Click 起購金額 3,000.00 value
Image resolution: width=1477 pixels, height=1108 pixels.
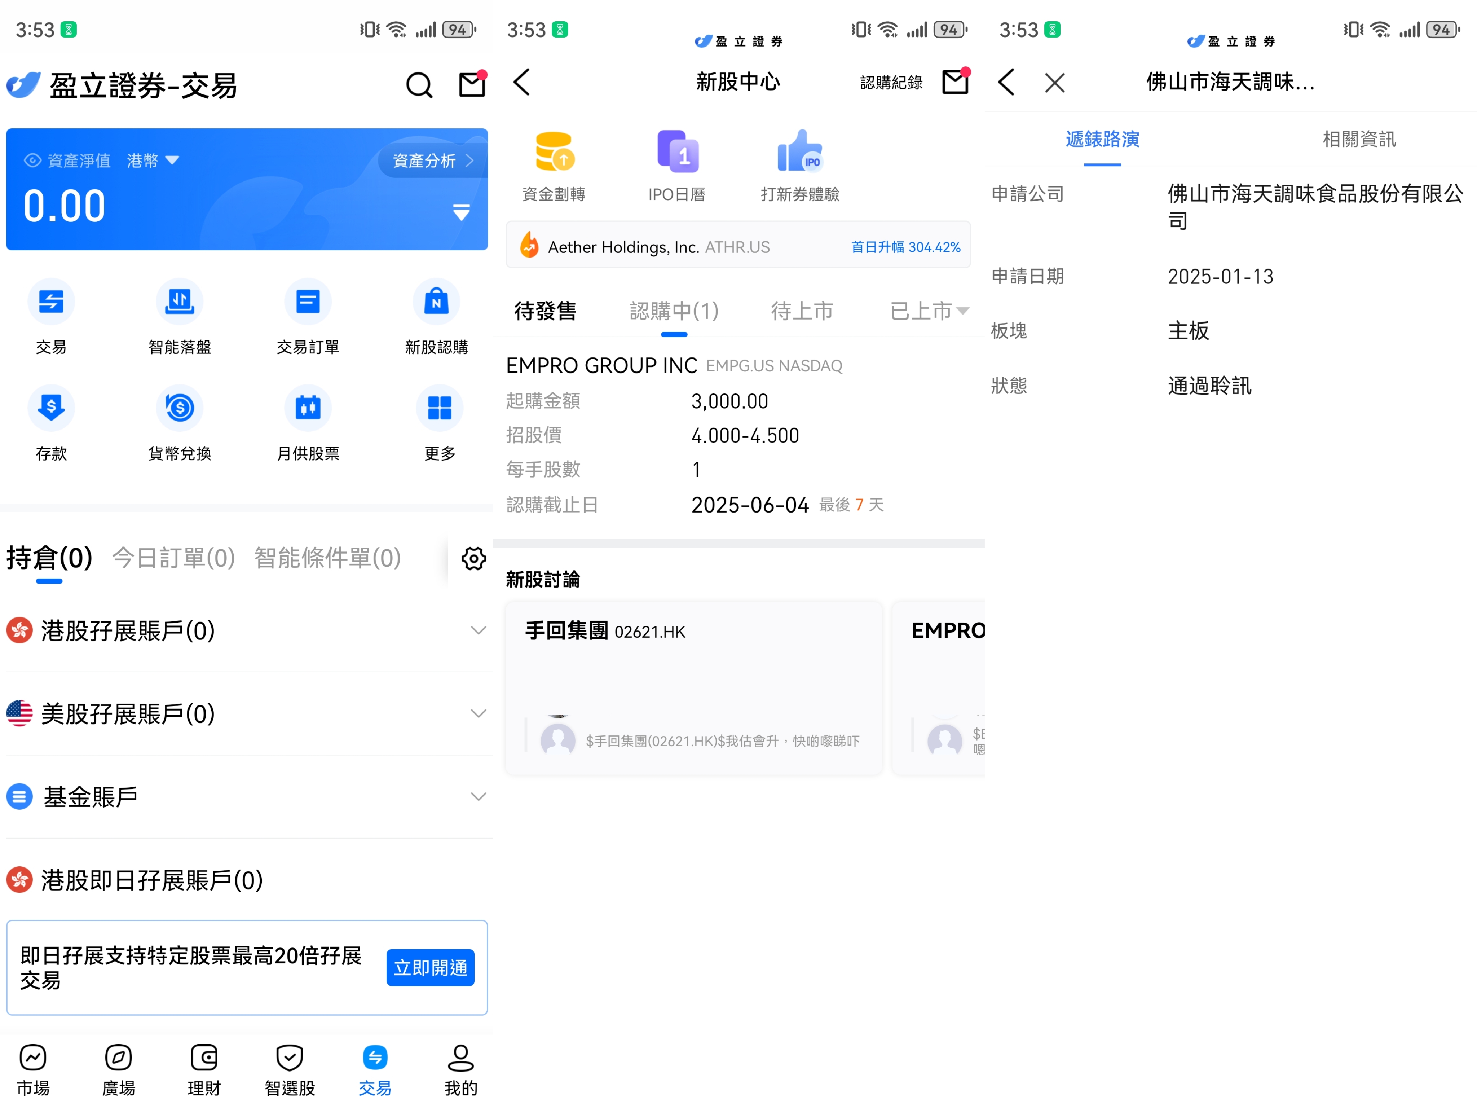729,401
